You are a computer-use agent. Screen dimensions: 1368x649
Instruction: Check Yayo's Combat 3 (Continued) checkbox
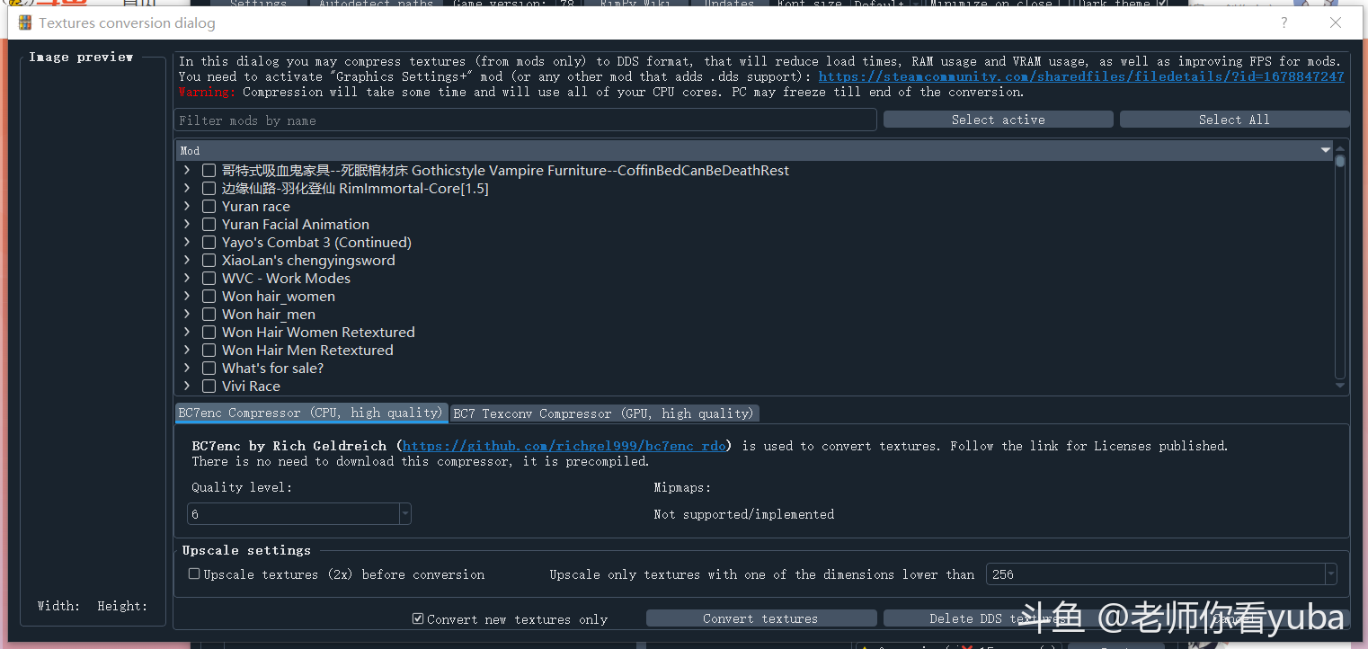(x=209, y=243)
